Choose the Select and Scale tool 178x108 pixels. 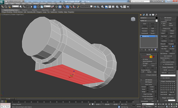[x=42, y=7]
